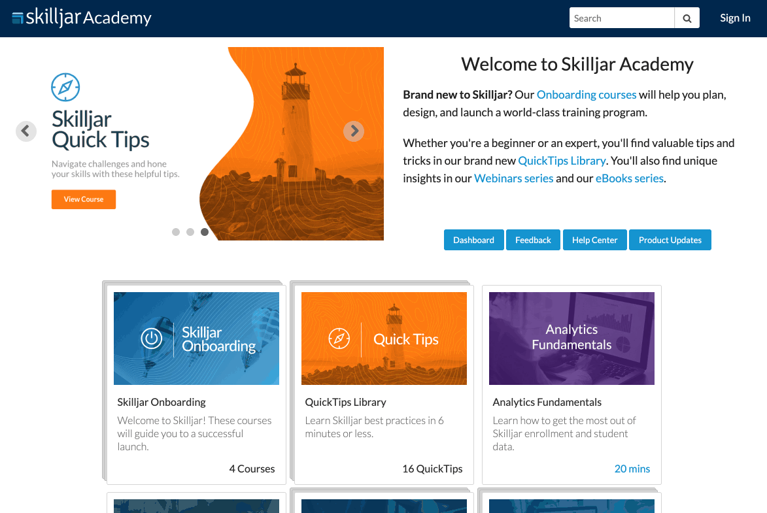
Task: Advance carousel with next arrow
Action: click(353, 131)
